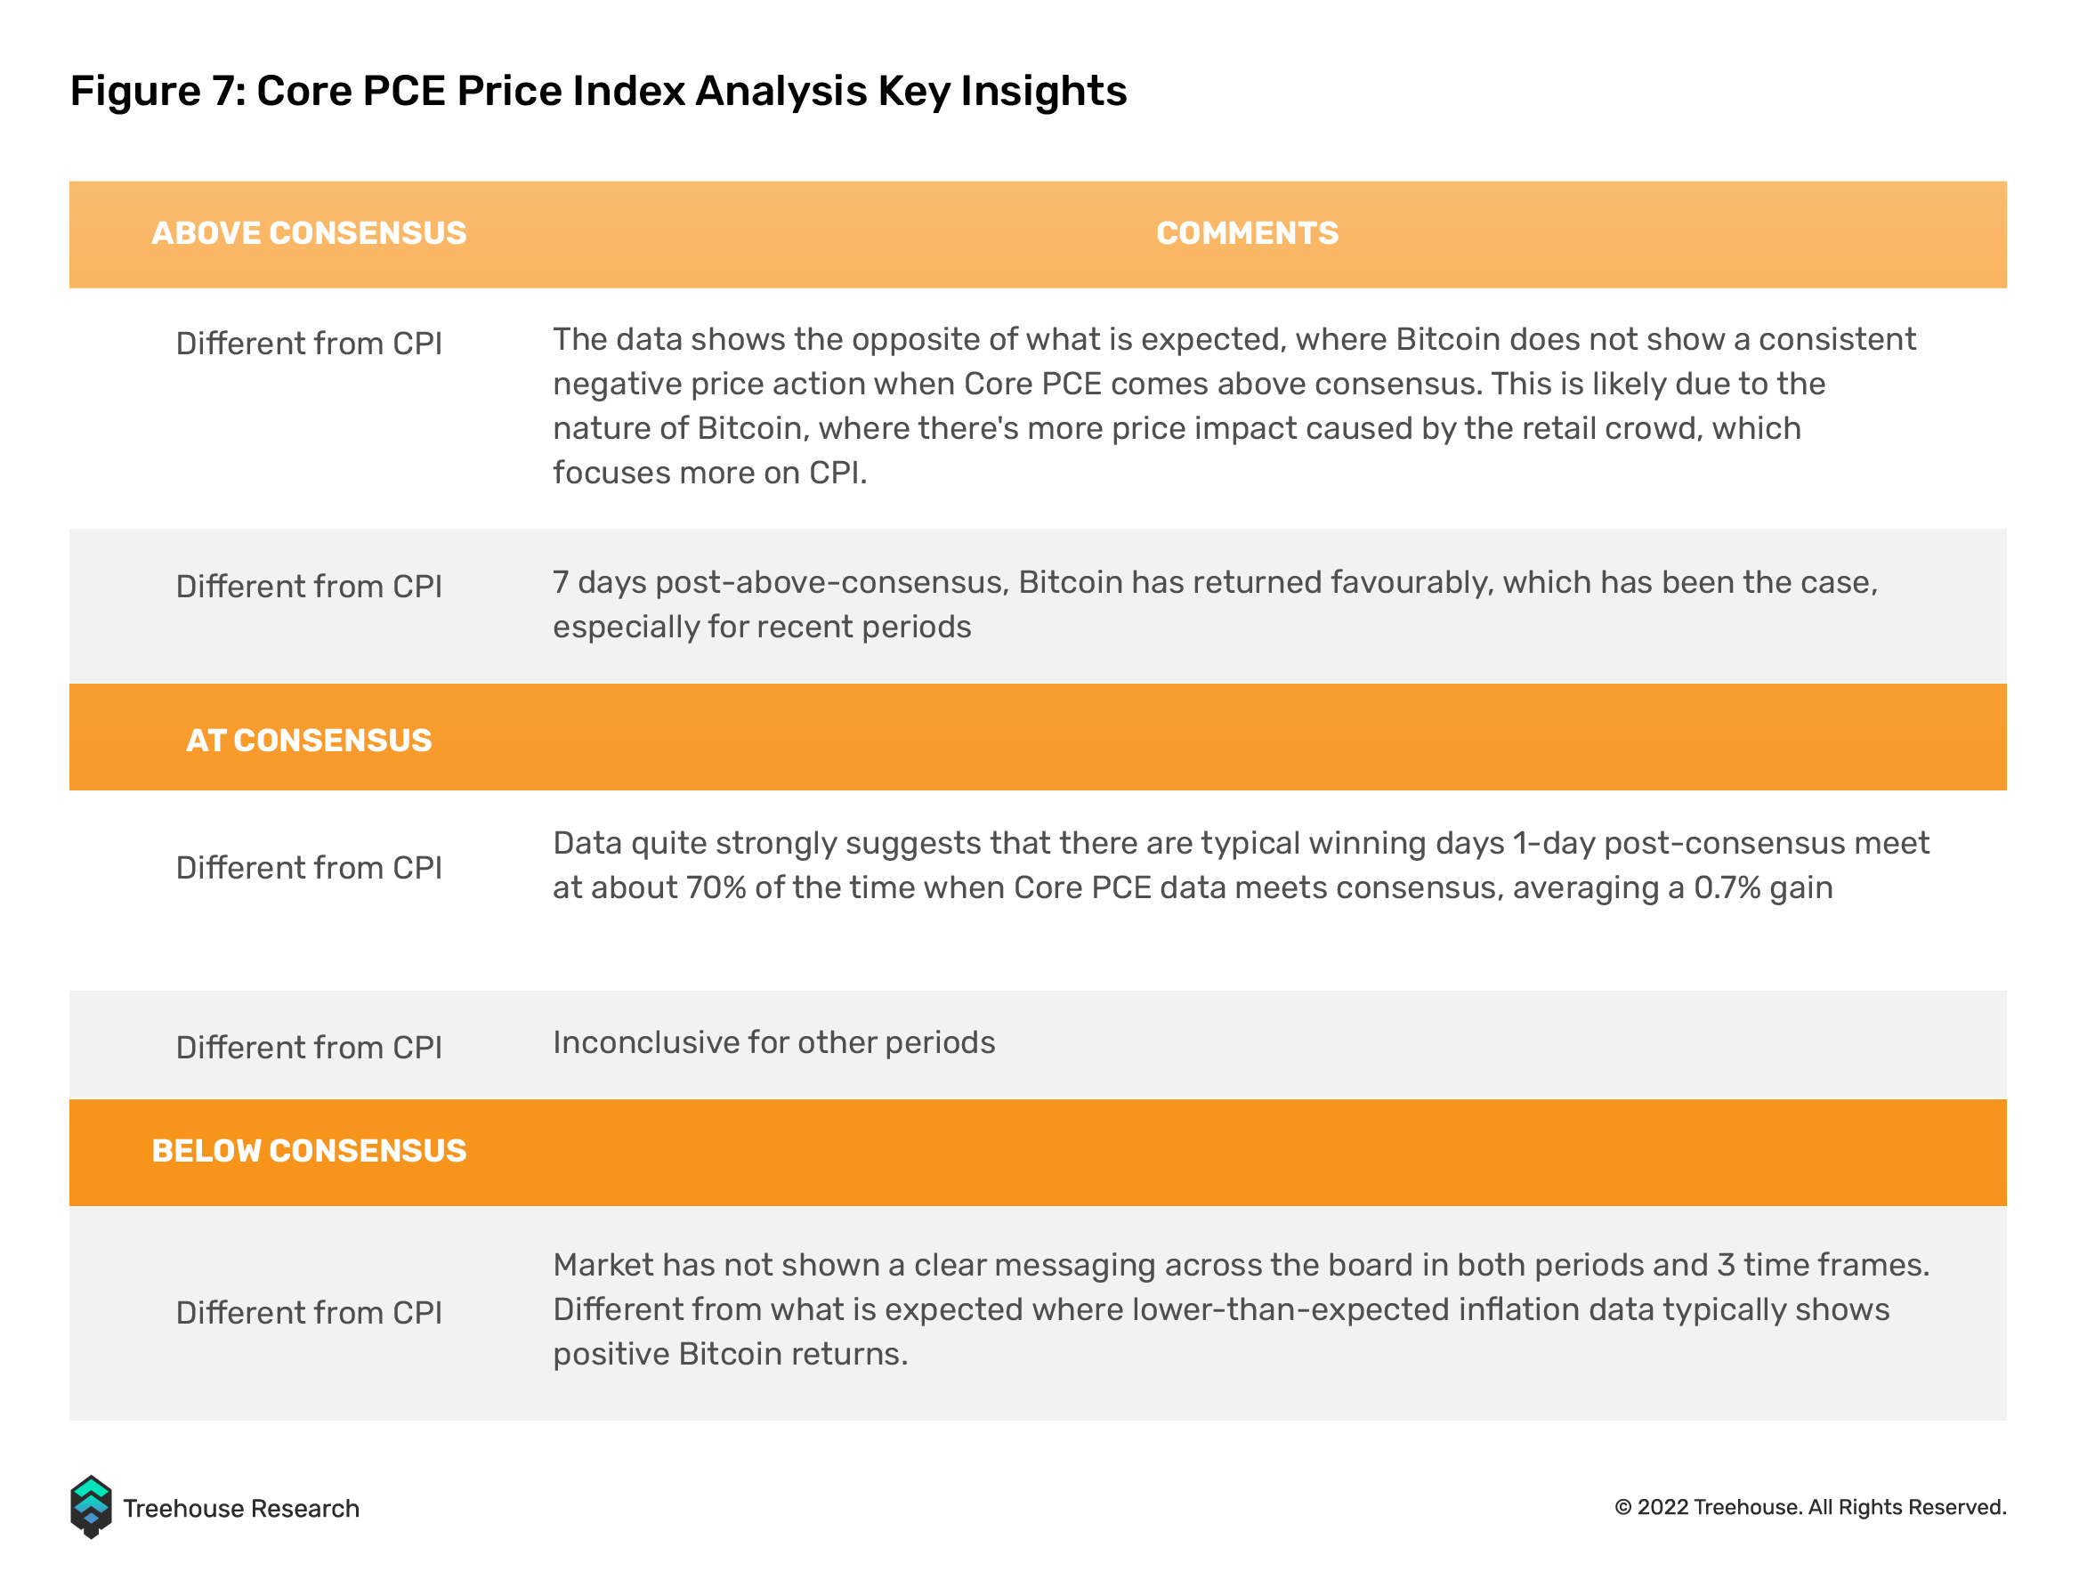Screen dimensions: 2079x1596
Task: Click the comment mentioning 0.7% gain
Action: (1242, 865)
